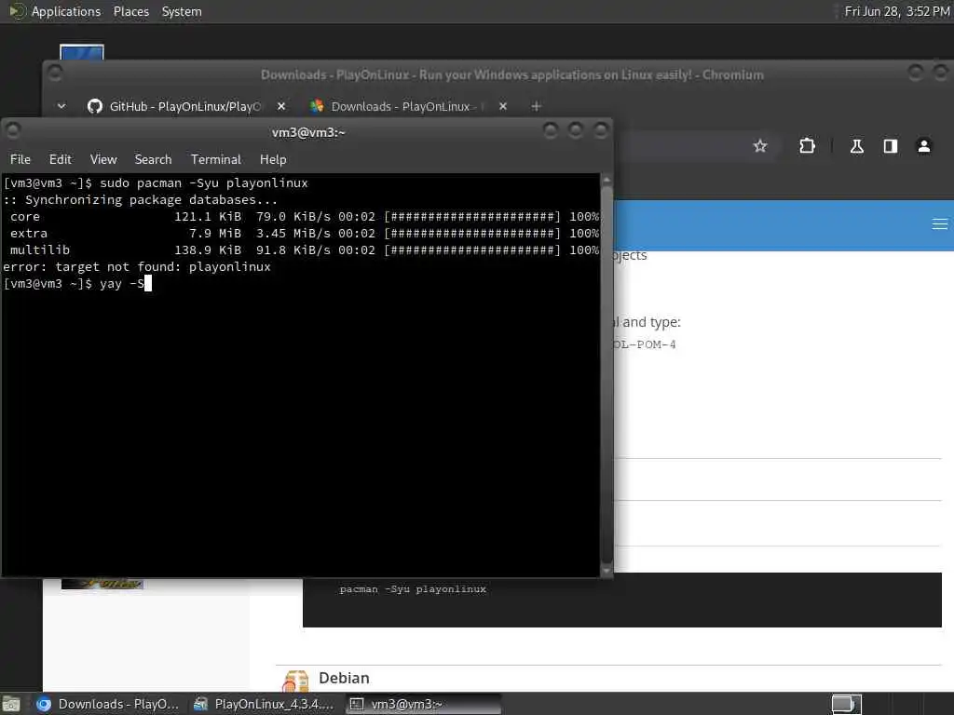Click the Applications menu logo icon
This screenshot has width=954, height=715.
tap(17, 11)
